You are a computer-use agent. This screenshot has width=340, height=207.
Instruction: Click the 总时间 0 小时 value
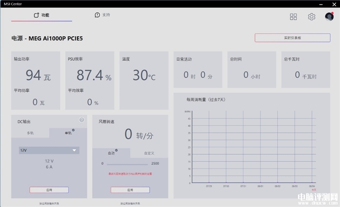[252, 75]
